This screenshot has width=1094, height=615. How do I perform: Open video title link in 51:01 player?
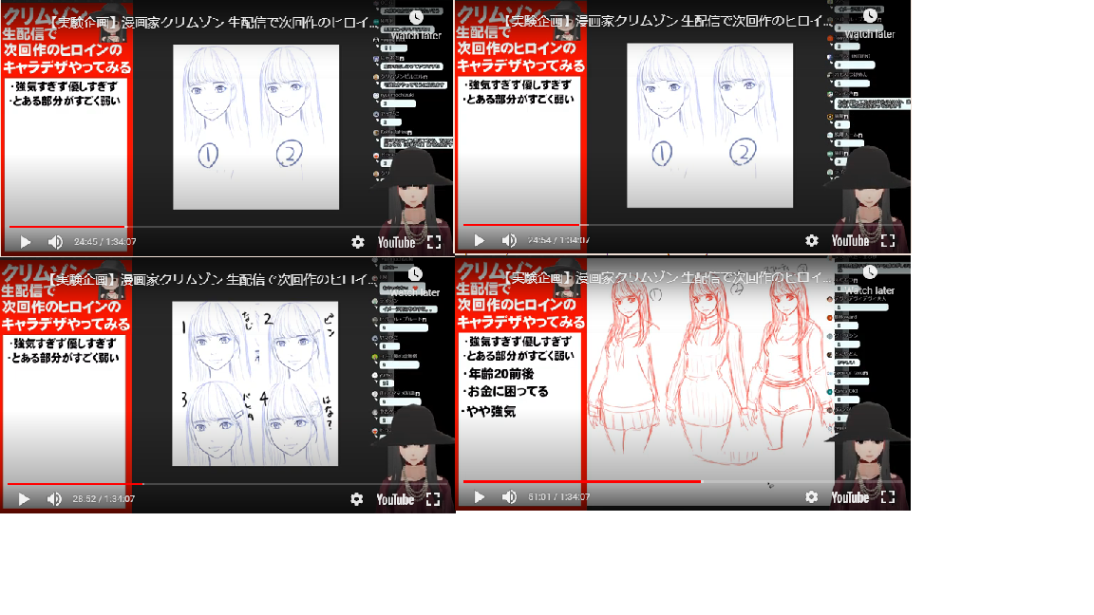pyautogui.click(x=667, y=277)
